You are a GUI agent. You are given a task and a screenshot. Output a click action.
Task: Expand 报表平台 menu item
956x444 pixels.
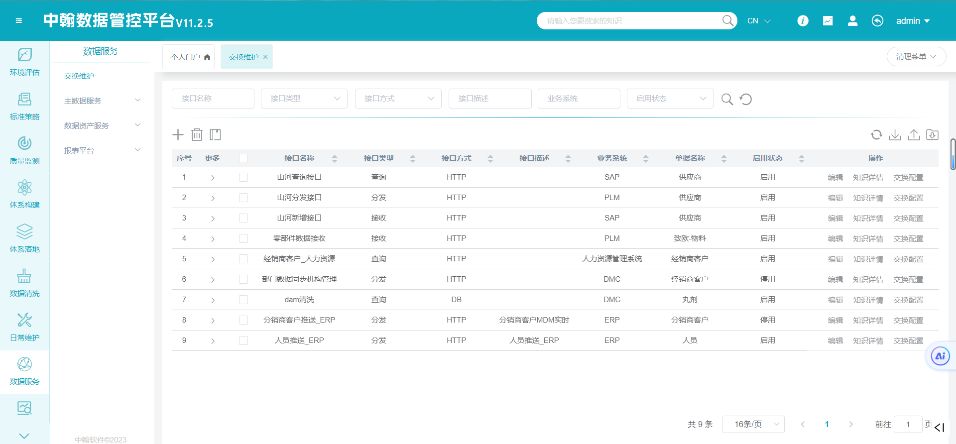(x=102, y=150)
